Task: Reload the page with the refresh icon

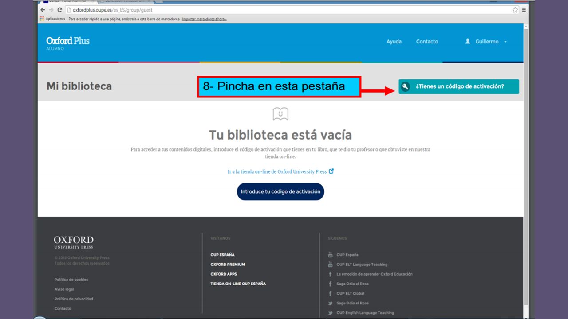Action: [59, 10]
